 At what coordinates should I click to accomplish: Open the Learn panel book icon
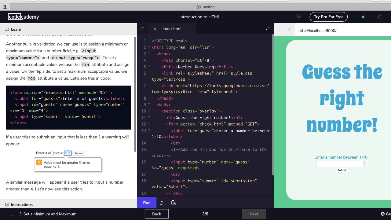pos(7,29)
